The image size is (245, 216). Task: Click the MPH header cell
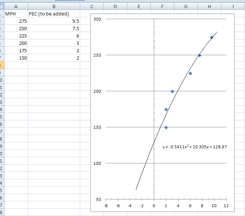tap(16, 14)
